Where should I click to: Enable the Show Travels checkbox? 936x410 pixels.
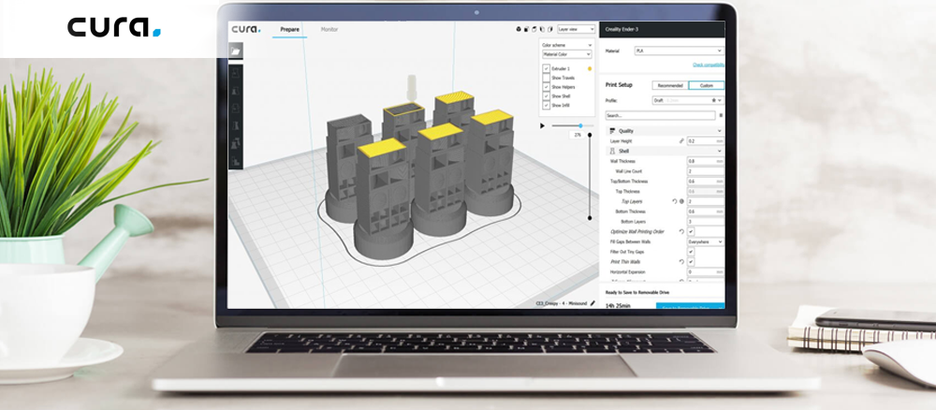coord(547,78)
